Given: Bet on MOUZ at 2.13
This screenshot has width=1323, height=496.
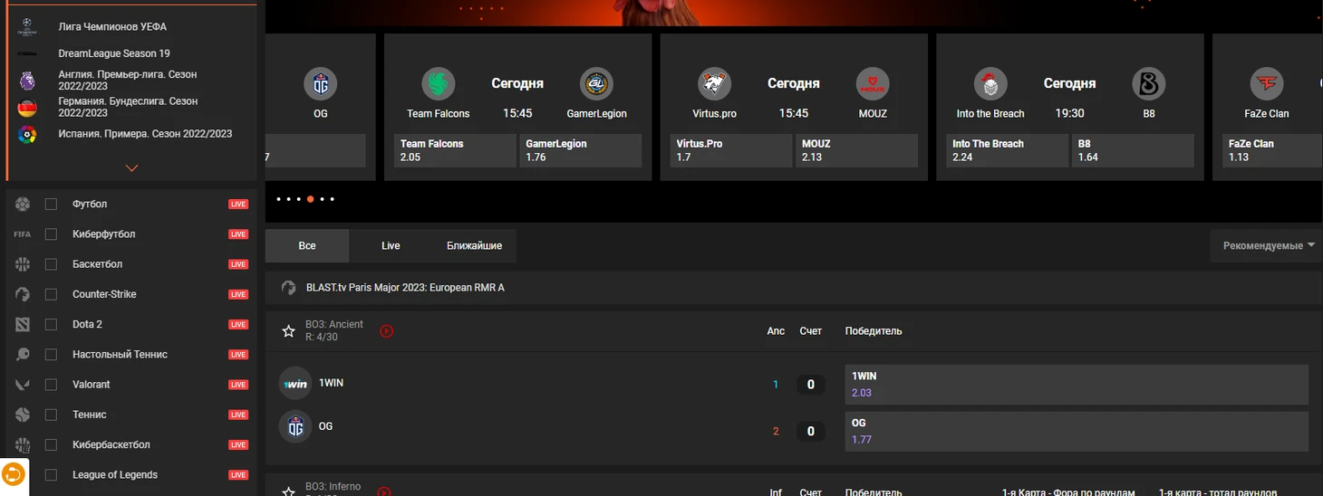Looking at the screenshot, I should (857, 151).
